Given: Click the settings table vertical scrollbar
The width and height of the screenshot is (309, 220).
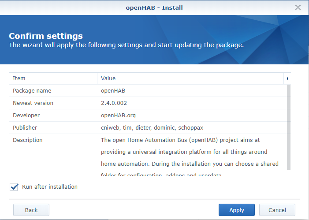Looking at the screenshot, I should point(289,127).
